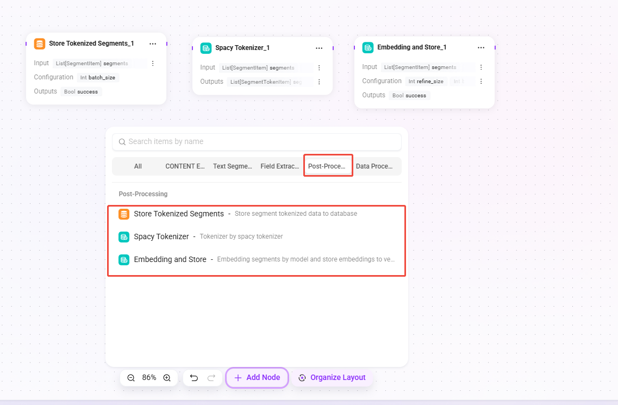Click the orange database icon in the node list
The image size is (618, 405).
[x=124, y=214]
